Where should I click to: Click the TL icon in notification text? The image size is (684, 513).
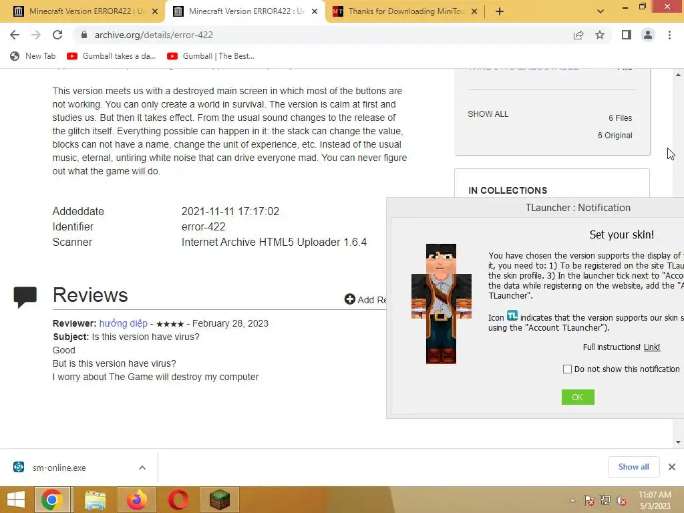(512, 316)
